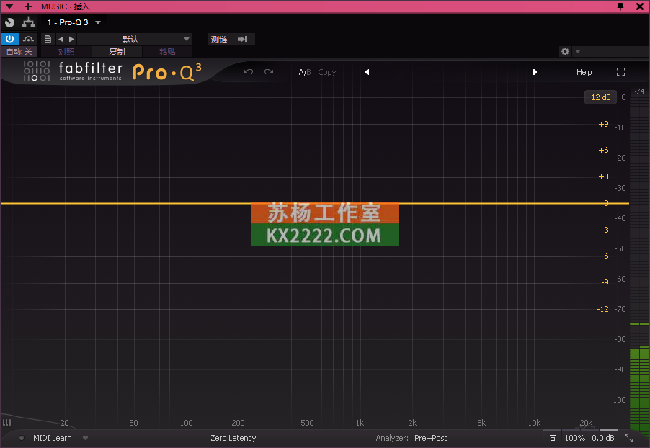Open the preset file menu icon
The image size is (650, 448).
tap(48, 40)
